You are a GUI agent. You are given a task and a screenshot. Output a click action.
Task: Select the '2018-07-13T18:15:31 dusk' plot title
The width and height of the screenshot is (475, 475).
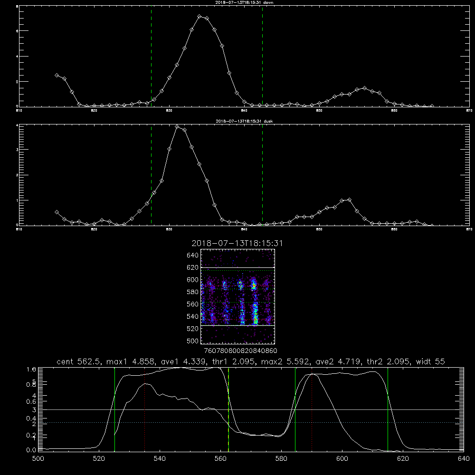(x=244, y=121)
